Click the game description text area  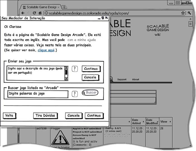[x=36, y=73]
